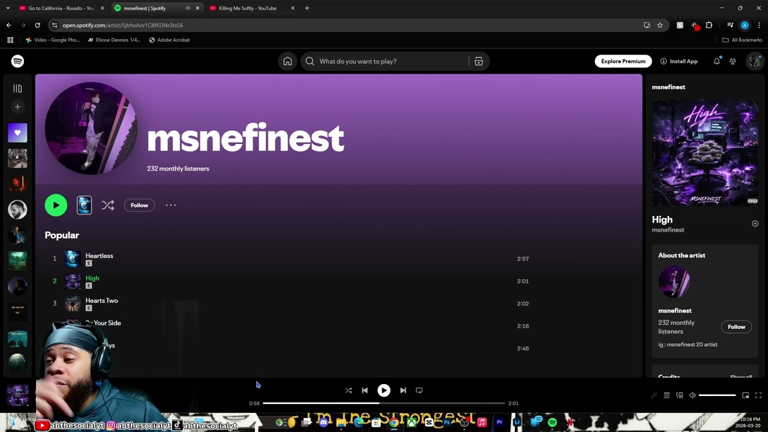This screenshot has height=432, width=768.
Task: Select Hearts Two in Popular list
Action: (288, 304)
